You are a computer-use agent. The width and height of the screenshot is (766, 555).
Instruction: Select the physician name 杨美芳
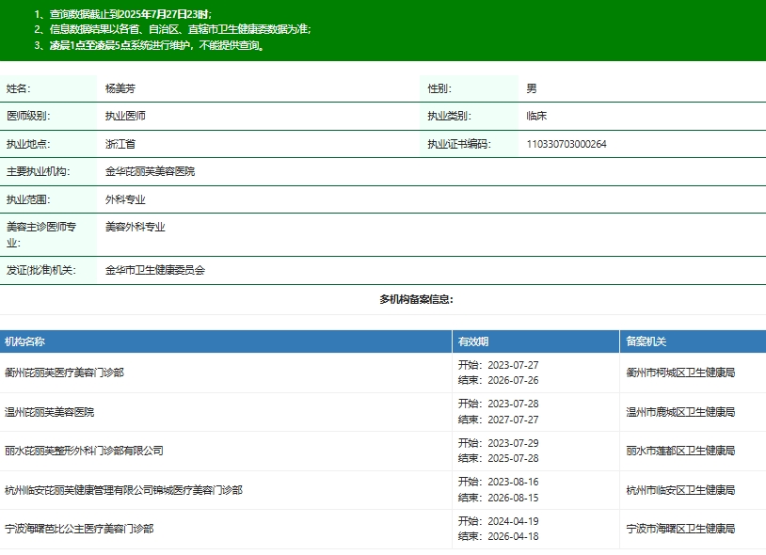120,88
